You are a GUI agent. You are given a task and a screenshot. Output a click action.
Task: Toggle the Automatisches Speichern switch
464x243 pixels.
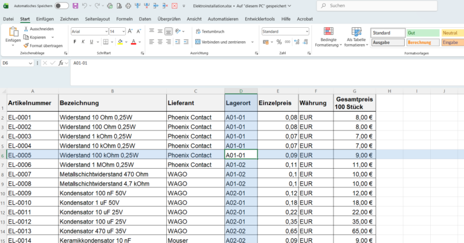click(62, 5)
